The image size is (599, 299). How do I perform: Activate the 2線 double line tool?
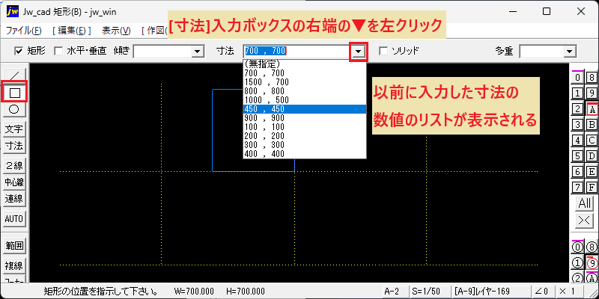click(14, 165)
